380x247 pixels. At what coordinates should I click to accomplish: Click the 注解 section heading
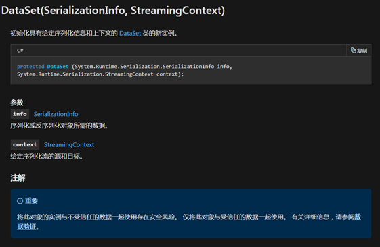pyautogui.click(x=18, y=178)
